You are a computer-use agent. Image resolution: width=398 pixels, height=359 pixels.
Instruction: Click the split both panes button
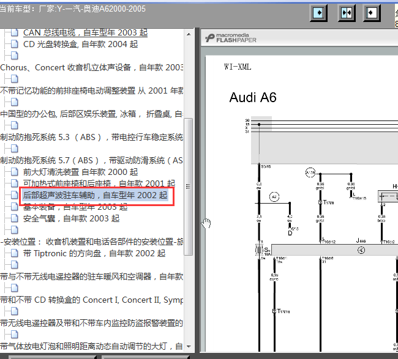[x=347, y=13]
